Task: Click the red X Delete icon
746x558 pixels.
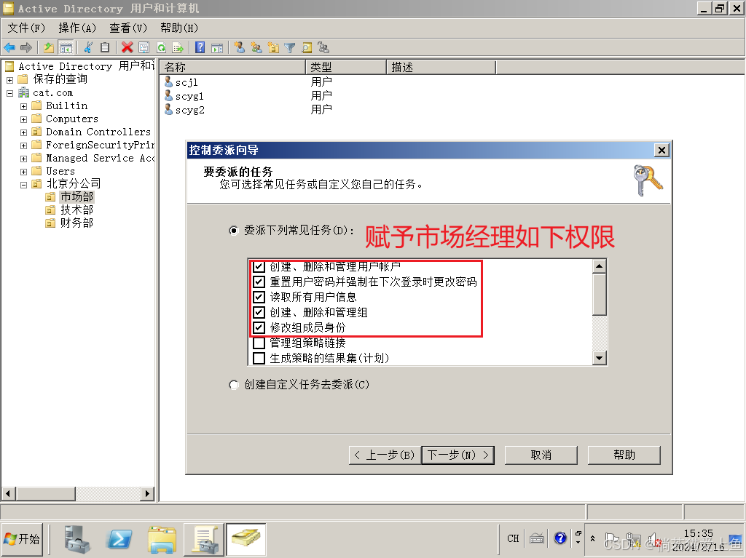Action: point(127,47)
